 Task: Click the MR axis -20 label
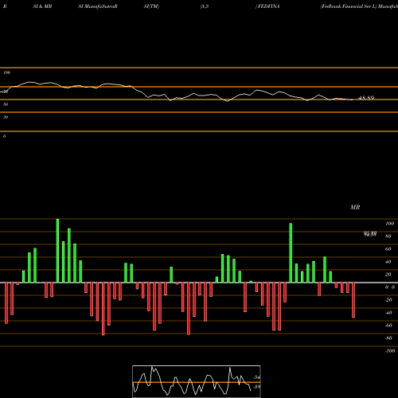[388, 300]
